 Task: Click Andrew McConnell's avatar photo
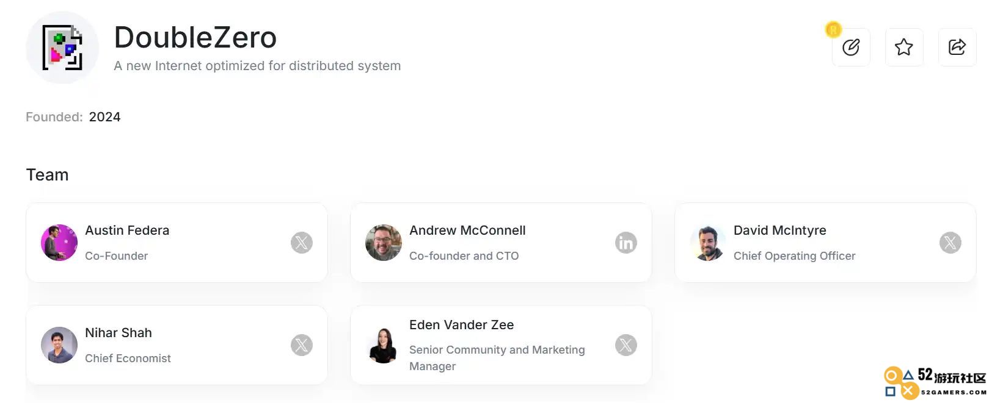click(384, 243)
